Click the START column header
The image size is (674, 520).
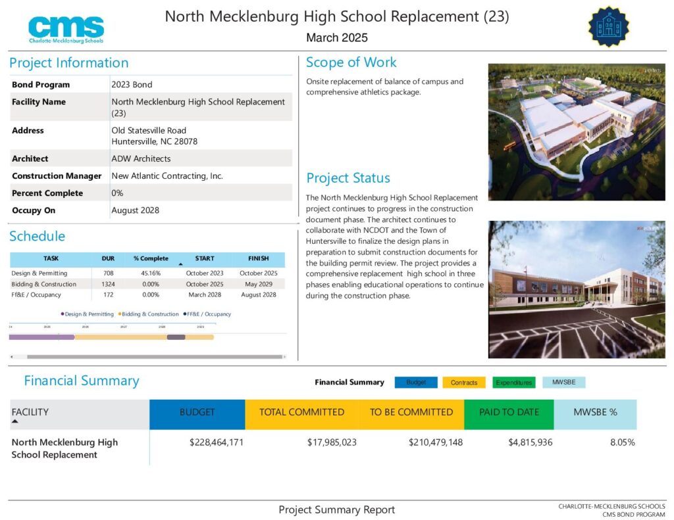coord(205,258)
